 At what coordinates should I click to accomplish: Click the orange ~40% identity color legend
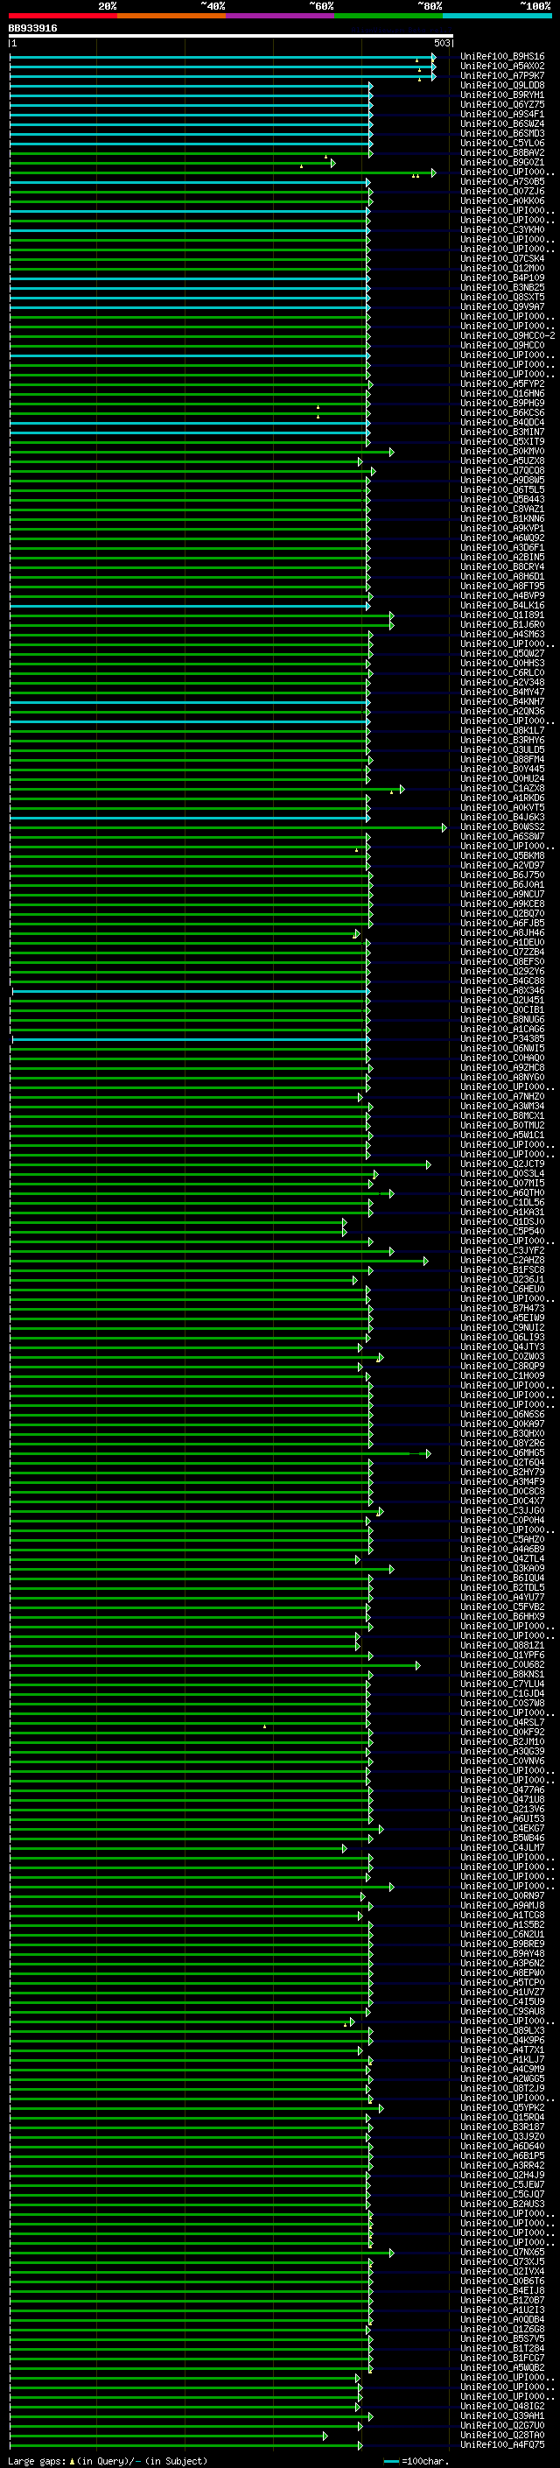coord(171,16)
